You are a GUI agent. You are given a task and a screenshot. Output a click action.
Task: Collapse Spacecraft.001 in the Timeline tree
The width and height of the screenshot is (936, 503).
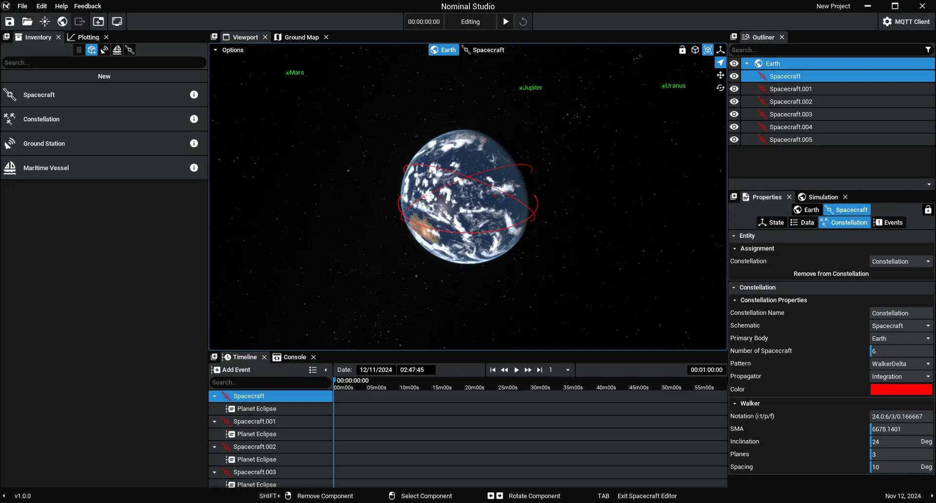[214, 422]
